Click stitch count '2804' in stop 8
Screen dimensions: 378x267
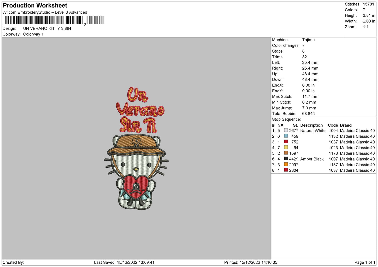(294, 171)
